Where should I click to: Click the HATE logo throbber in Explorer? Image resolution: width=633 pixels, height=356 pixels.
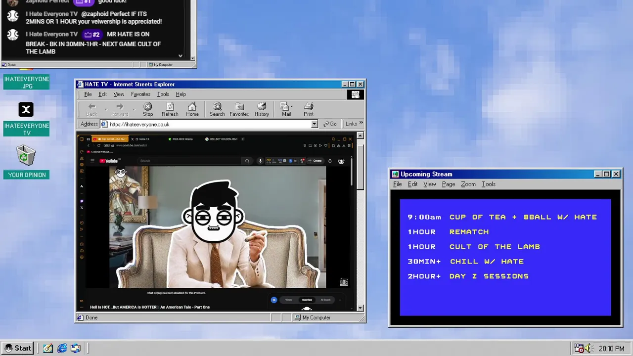(x=355, y=94)
